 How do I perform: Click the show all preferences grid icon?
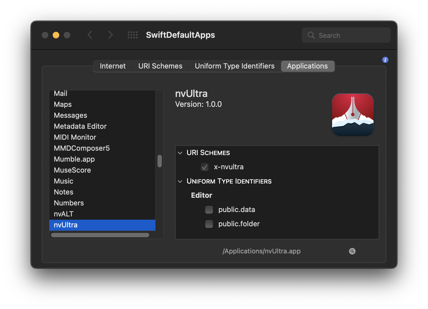133,35
